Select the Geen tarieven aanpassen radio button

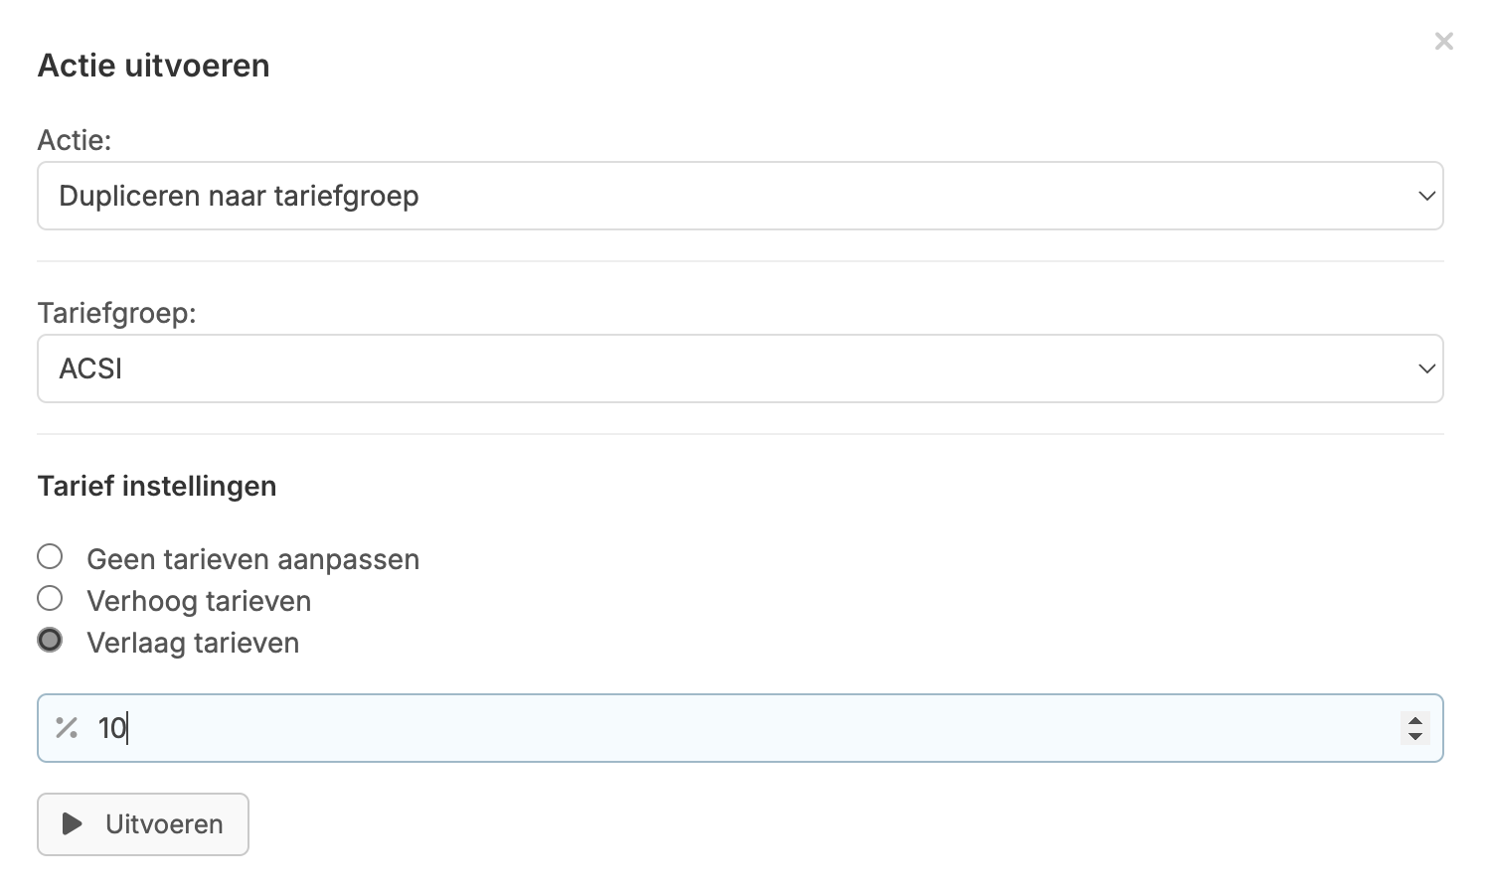[x=50, y=556]
